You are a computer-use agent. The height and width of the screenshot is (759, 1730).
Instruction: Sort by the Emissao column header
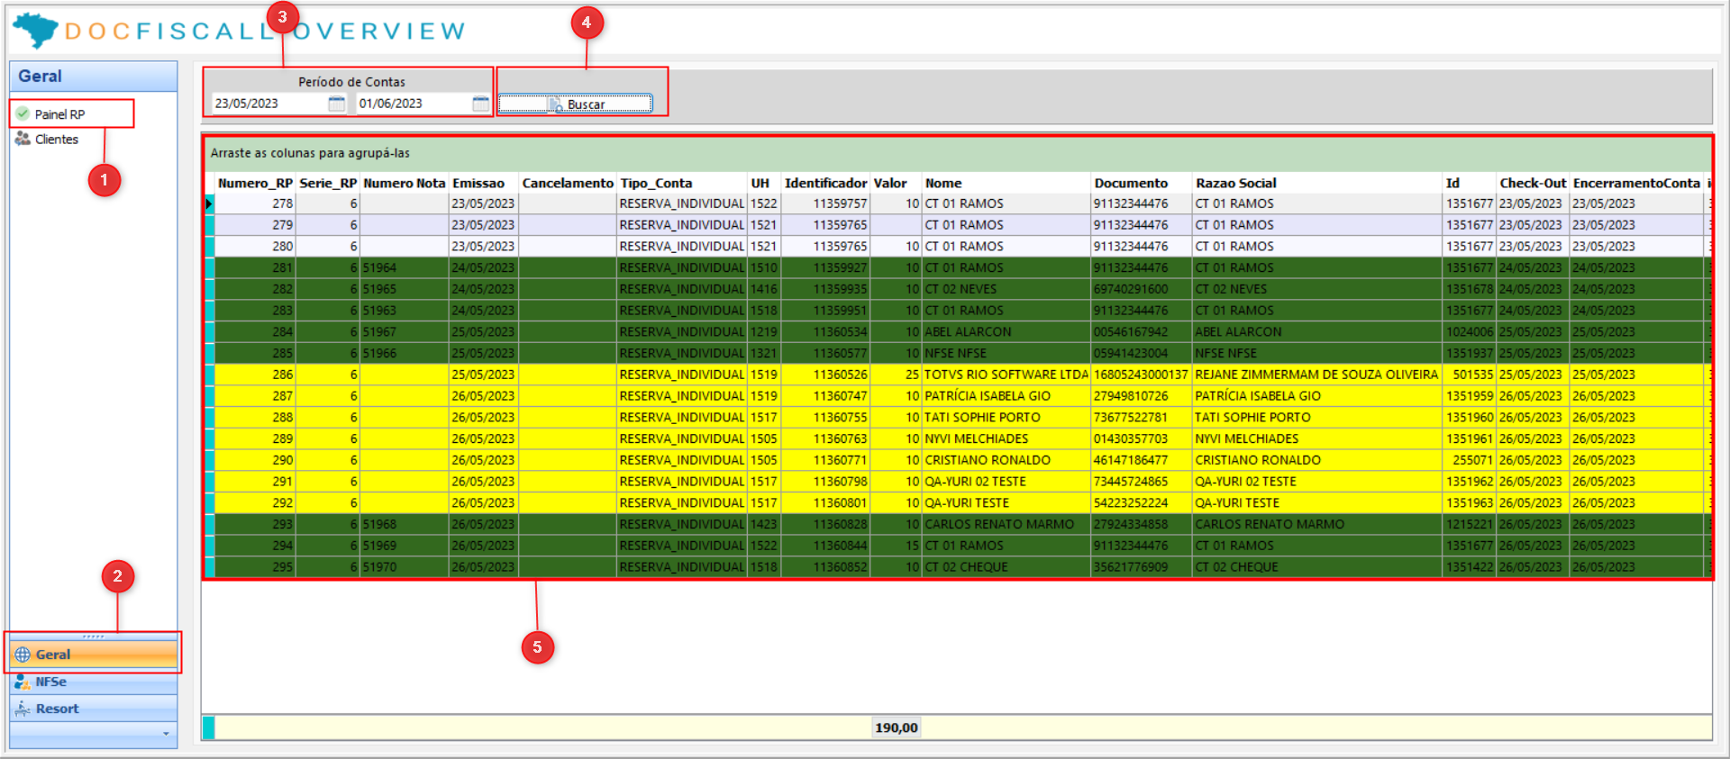pos(484,183)
